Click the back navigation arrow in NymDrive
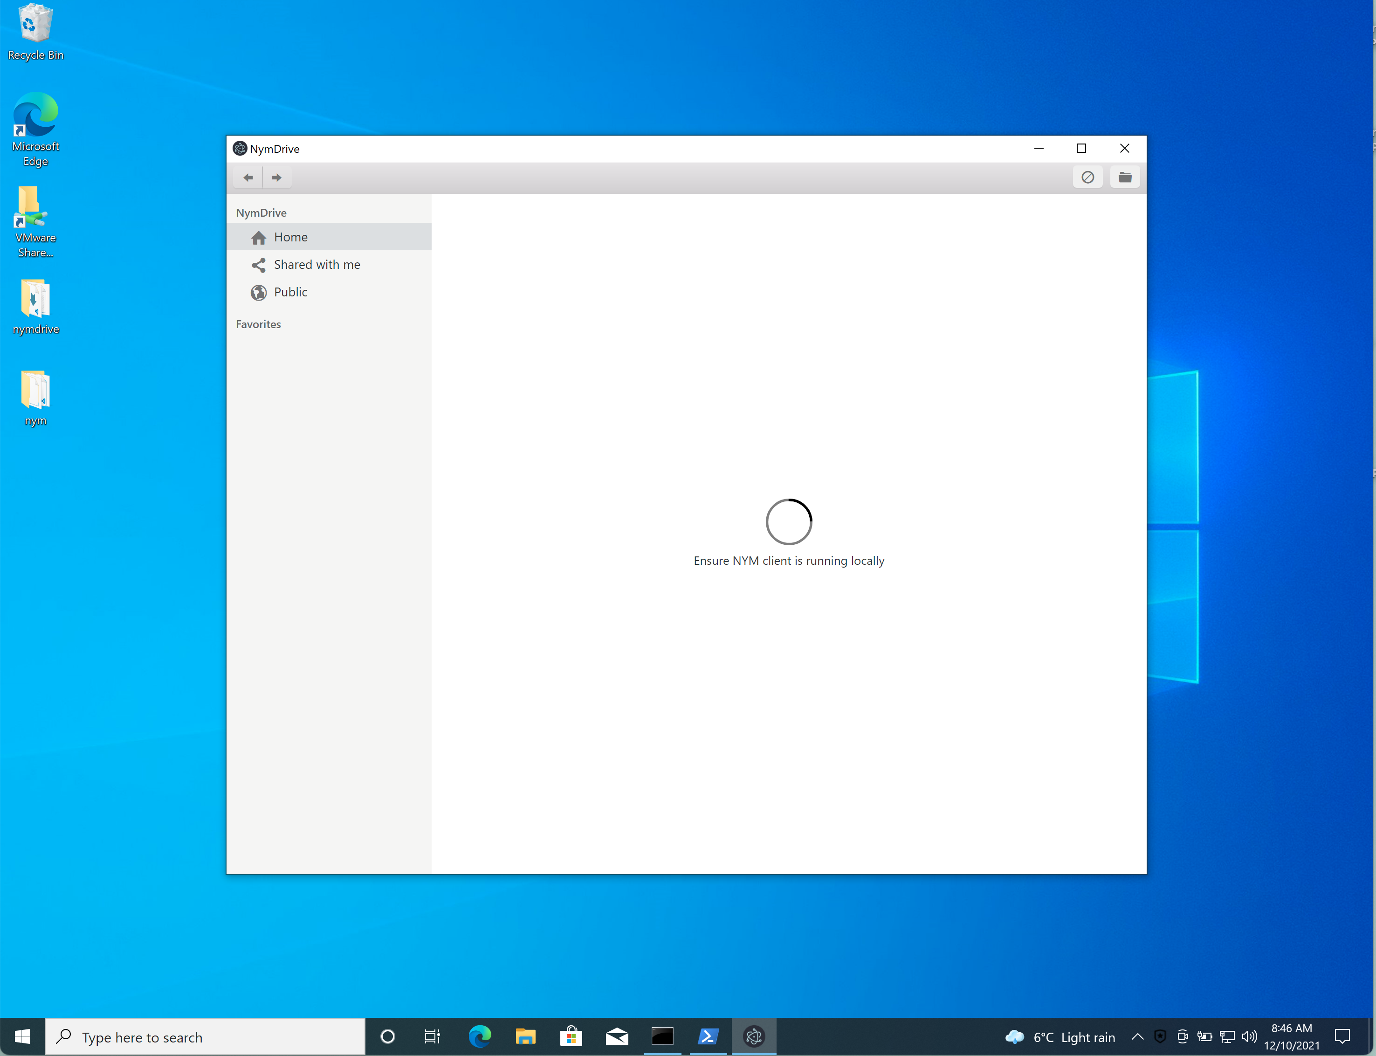The image size is (1376, 1056). pyautogui.click(x=248, y=178)
